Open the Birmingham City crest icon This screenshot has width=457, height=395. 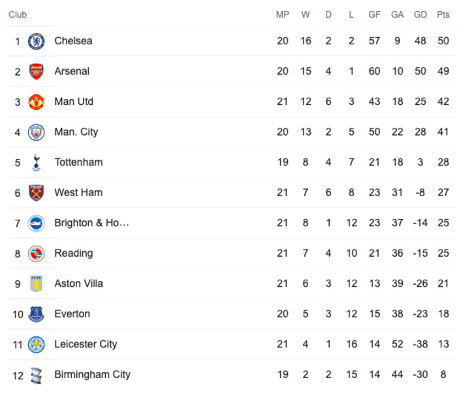36,375
